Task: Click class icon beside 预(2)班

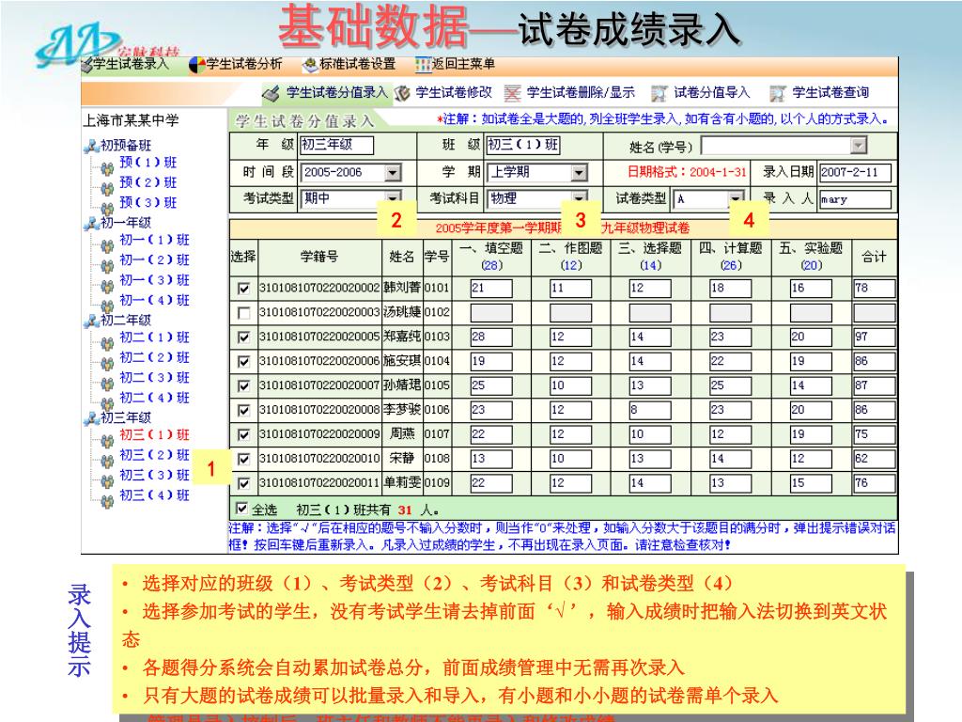Action: [107, 188]
